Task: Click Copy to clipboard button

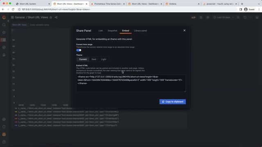Action: (172, 102)
